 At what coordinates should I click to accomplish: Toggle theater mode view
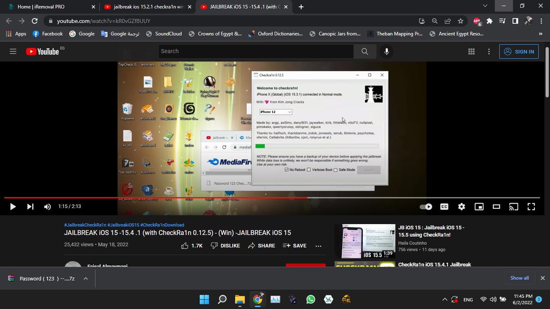(x=496, y=206)
